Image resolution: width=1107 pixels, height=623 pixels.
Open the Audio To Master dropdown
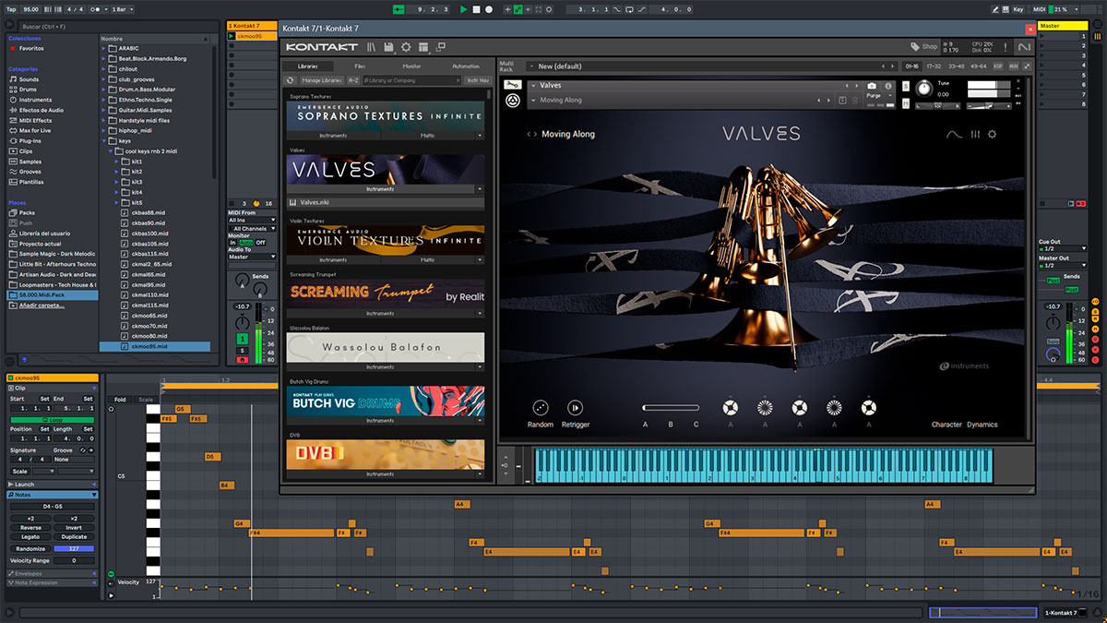(252, 257)
